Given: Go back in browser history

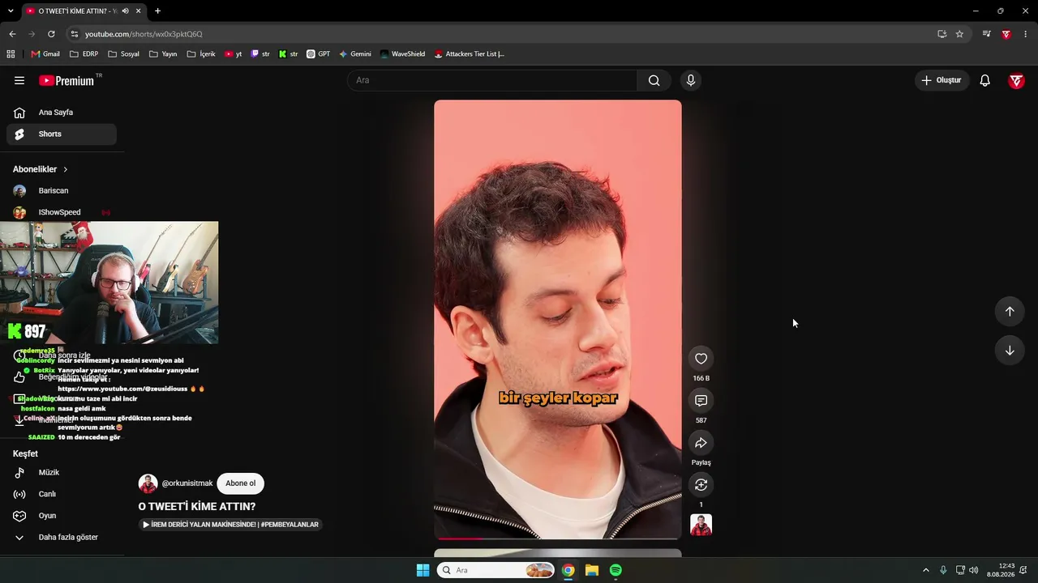Looking at the screenshot, I should click(x=12, y=34).
